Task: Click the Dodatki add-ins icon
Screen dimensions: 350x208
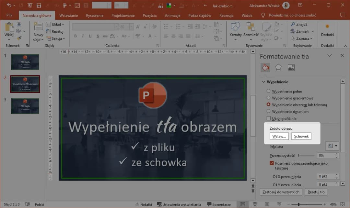Action: 327,27
